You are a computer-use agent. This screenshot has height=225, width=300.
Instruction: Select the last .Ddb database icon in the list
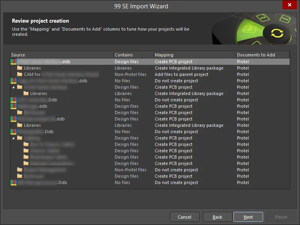[x=13, y=182]
